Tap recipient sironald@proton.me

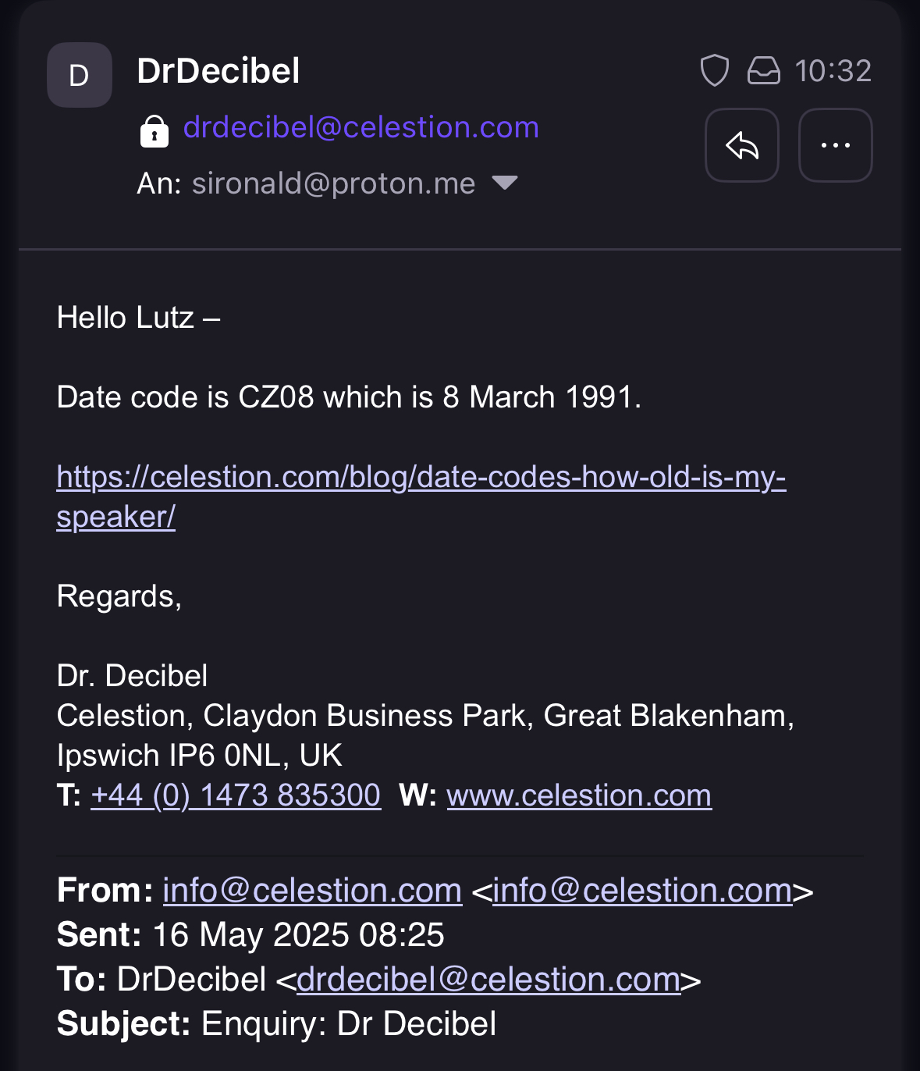333,183
